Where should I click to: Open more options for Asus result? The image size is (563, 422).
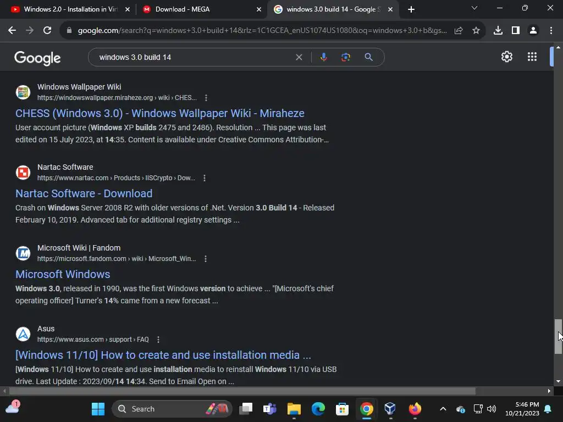(x=158, y=340)
